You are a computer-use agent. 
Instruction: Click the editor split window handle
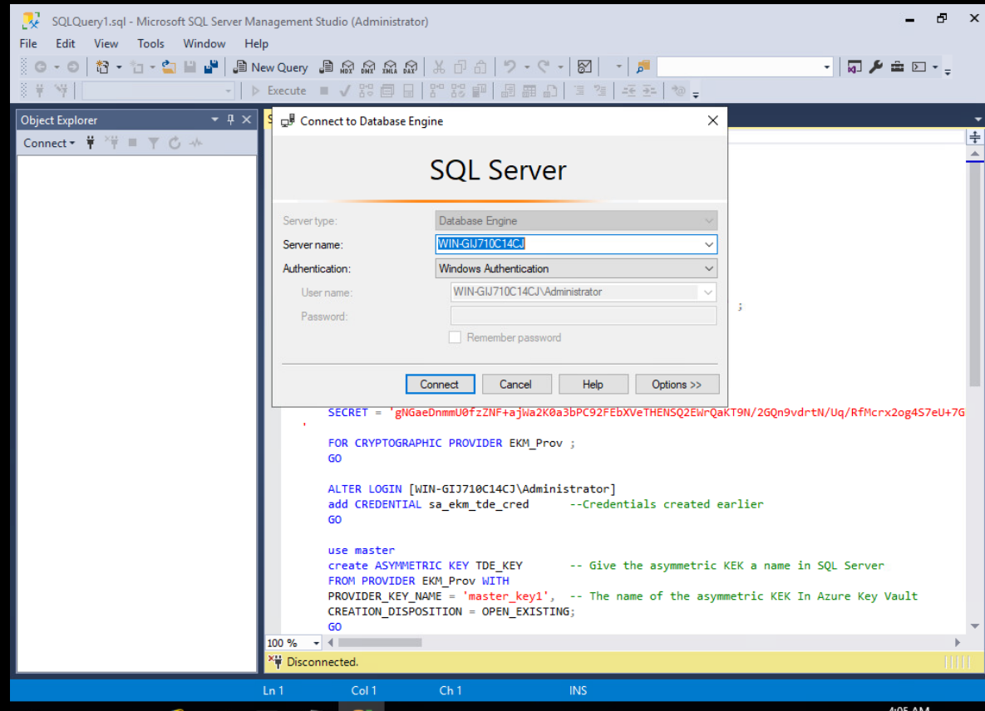(x=974, y=137)
